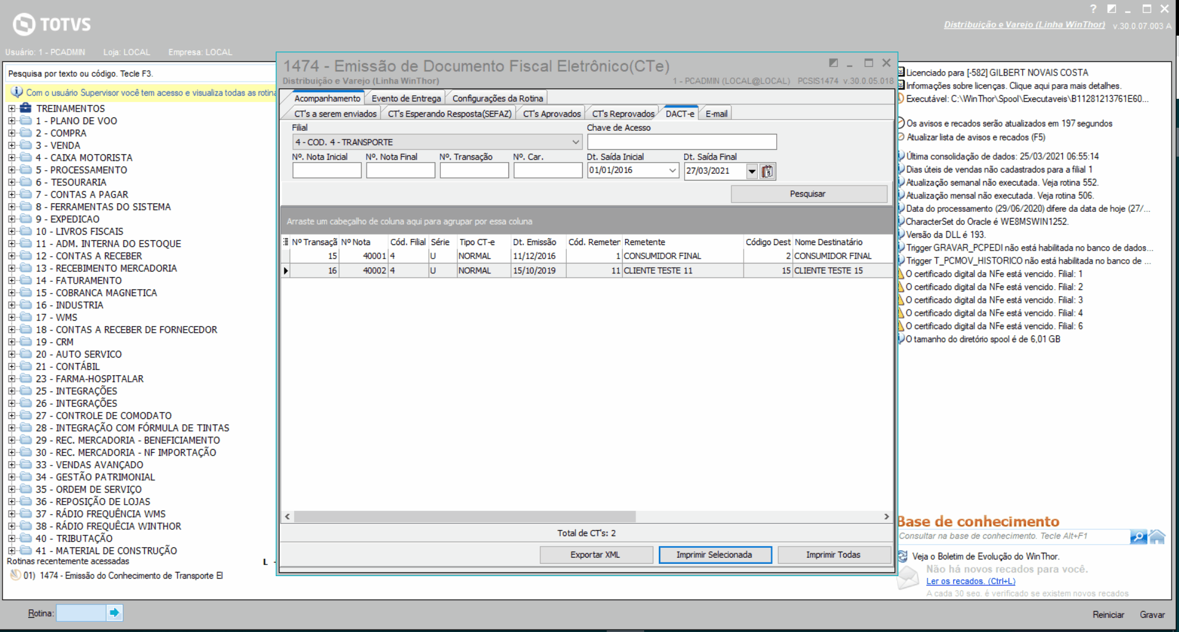Image resolution: width=1179 pixels, height=632 pixels.
Task: Open the E-mail tab
Action: pos(716,114)
